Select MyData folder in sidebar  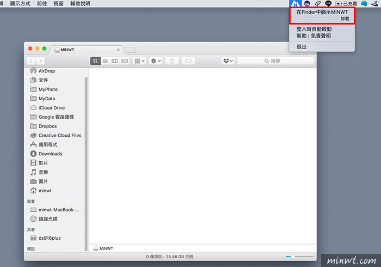43,99
